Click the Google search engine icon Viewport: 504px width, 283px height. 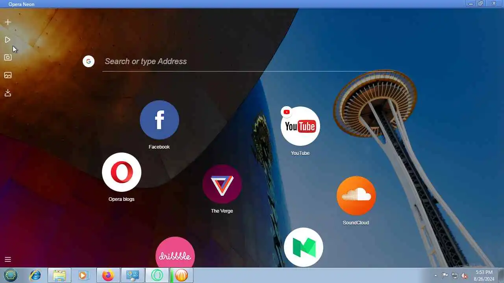click(x=89, y=61)
